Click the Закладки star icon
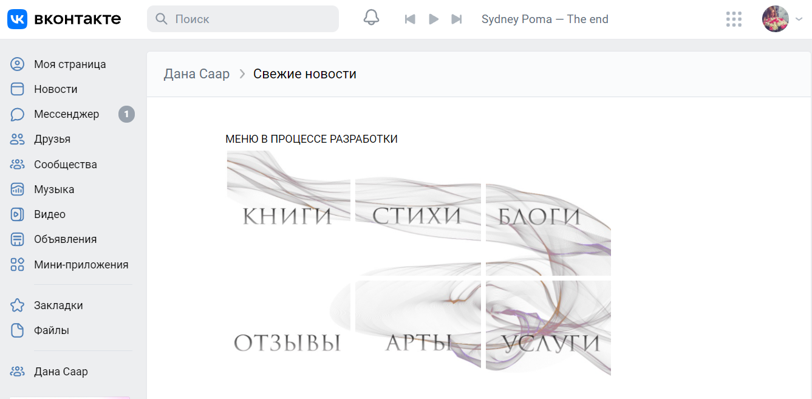The image size is (812, 399). (17, 305)
